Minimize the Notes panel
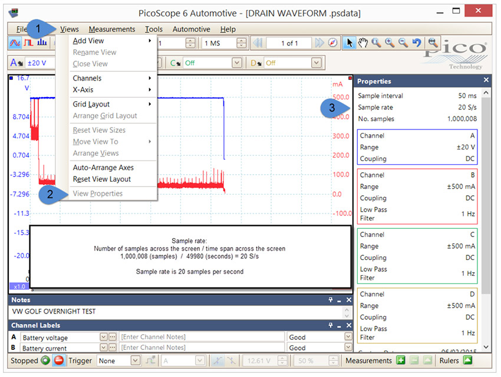 coord(340,300)
